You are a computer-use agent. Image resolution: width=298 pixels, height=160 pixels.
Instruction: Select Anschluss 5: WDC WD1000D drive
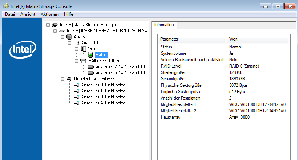122,73
